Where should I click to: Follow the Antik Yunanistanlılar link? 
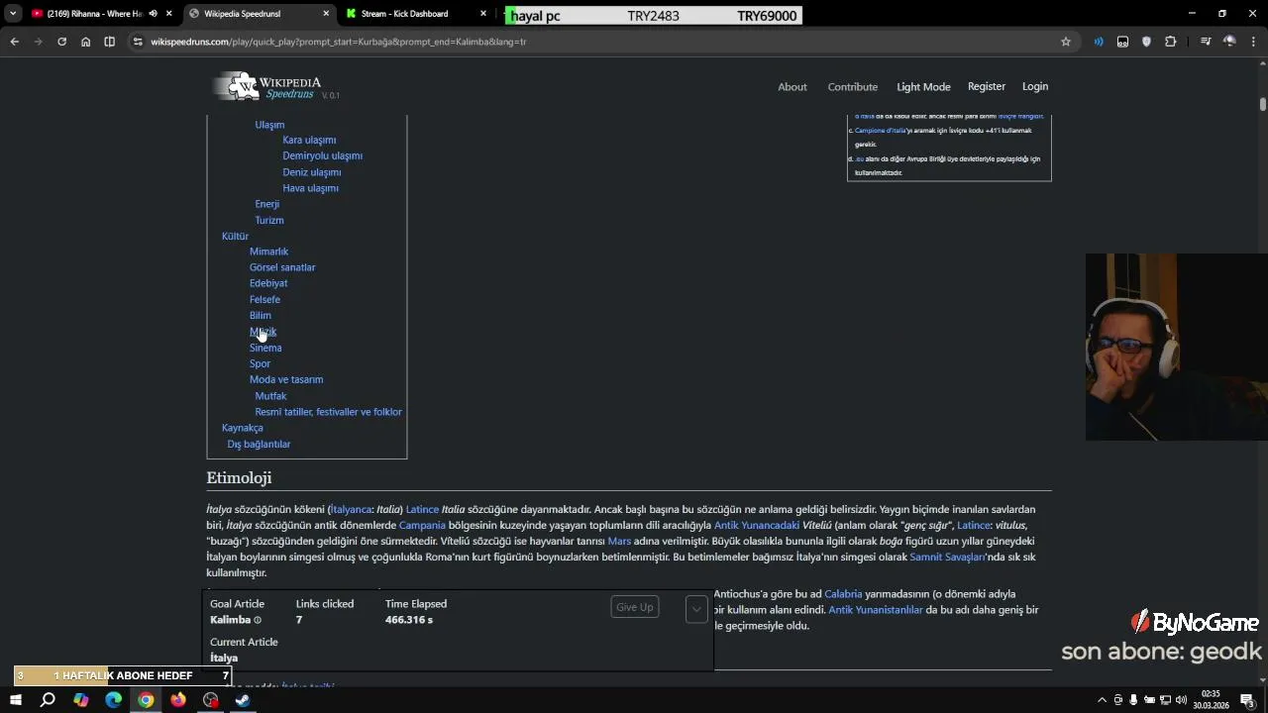[876, 610]
